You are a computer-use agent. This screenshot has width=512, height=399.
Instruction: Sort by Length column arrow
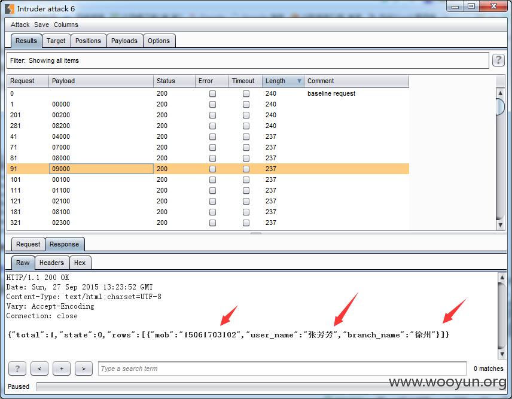point(299,81)
